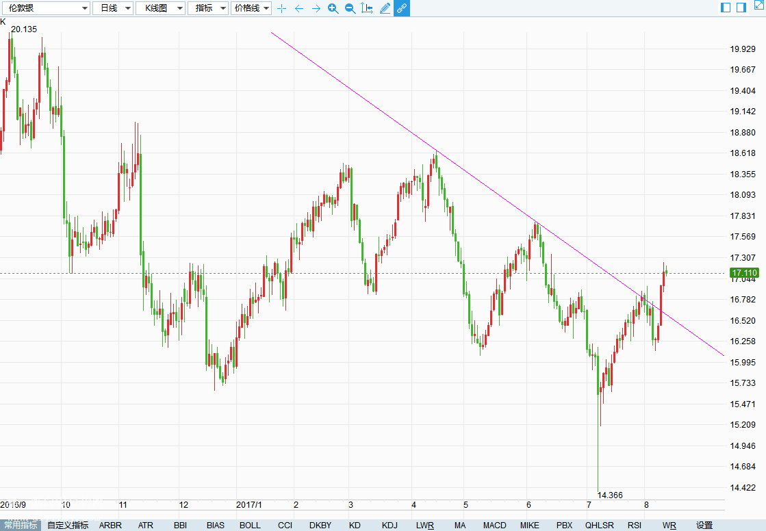Click the 14.422 price axis value

click(x=743, y=487)
